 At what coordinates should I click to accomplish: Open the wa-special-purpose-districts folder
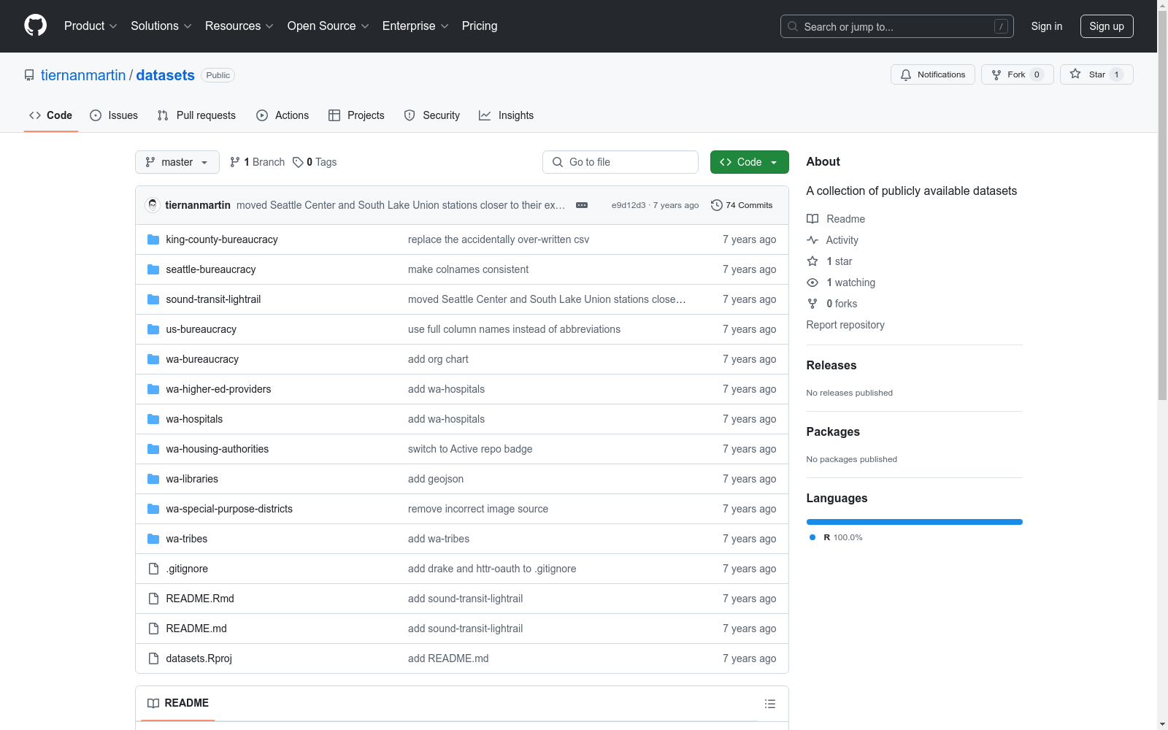point(229,509)
